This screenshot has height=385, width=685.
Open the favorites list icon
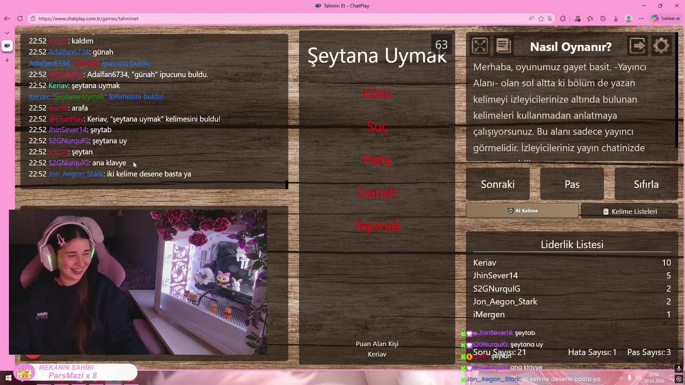click(x=590, y=18)
